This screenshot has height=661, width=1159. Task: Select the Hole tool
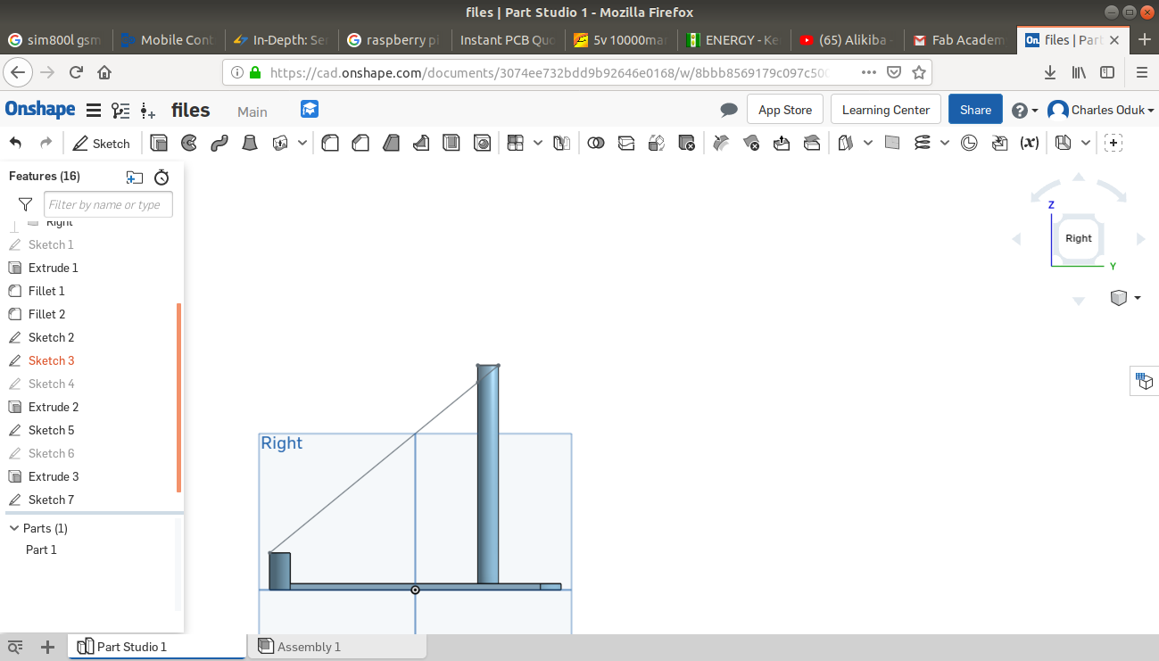click(x=482, y=143)
